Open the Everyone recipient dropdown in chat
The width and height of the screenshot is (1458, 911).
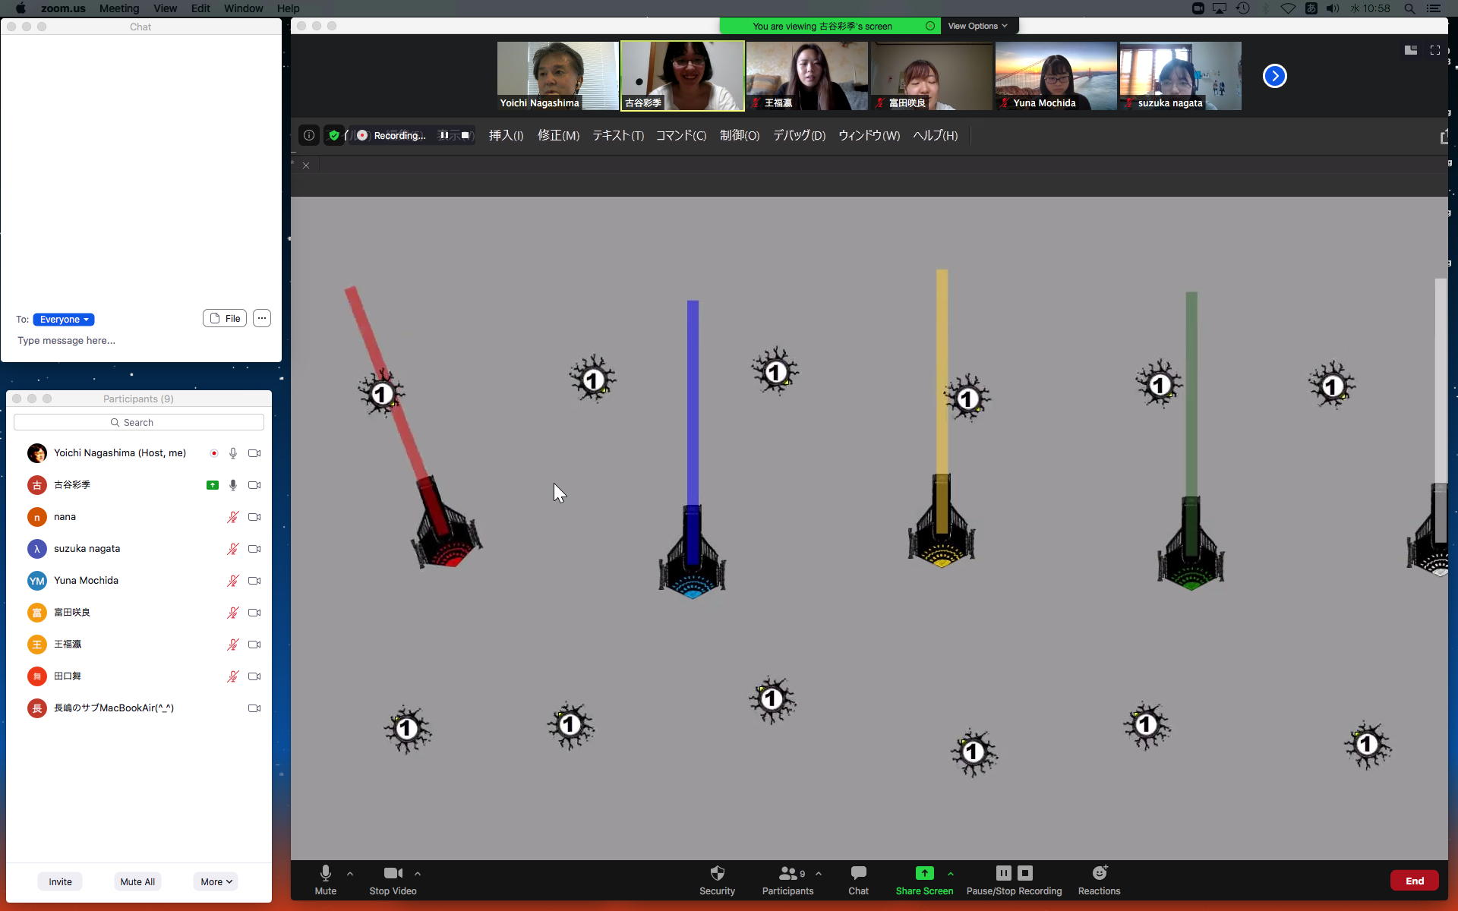click(x=64, y=320)
